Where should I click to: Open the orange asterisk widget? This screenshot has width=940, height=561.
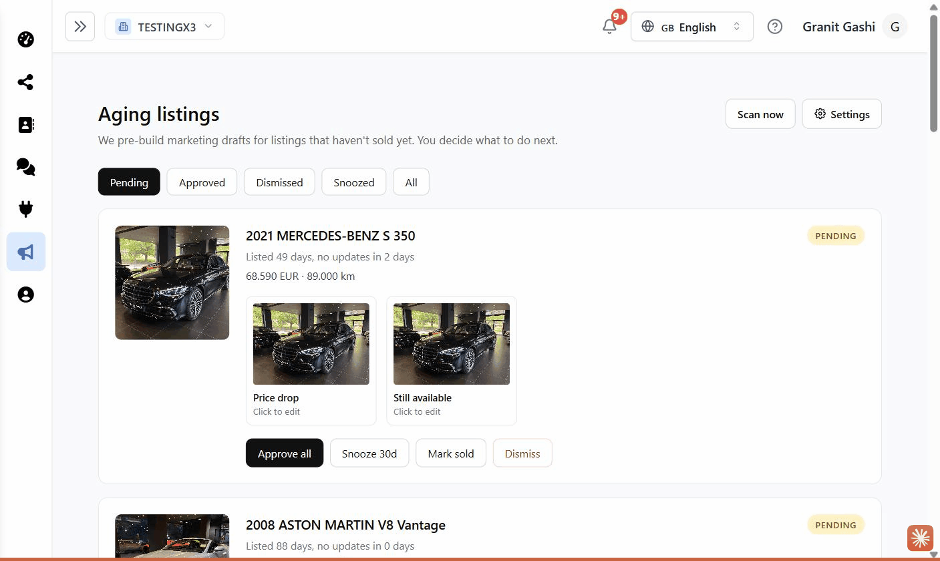click(920, 538)
